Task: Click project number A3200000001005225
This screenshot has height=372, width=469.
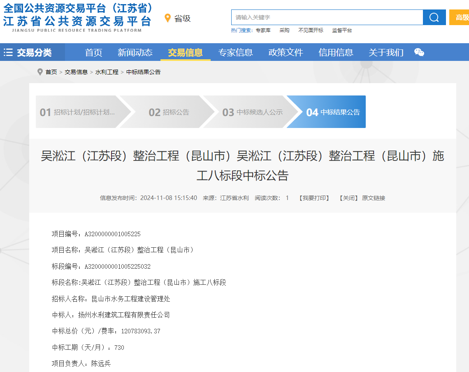Action: tap(112, 234)
